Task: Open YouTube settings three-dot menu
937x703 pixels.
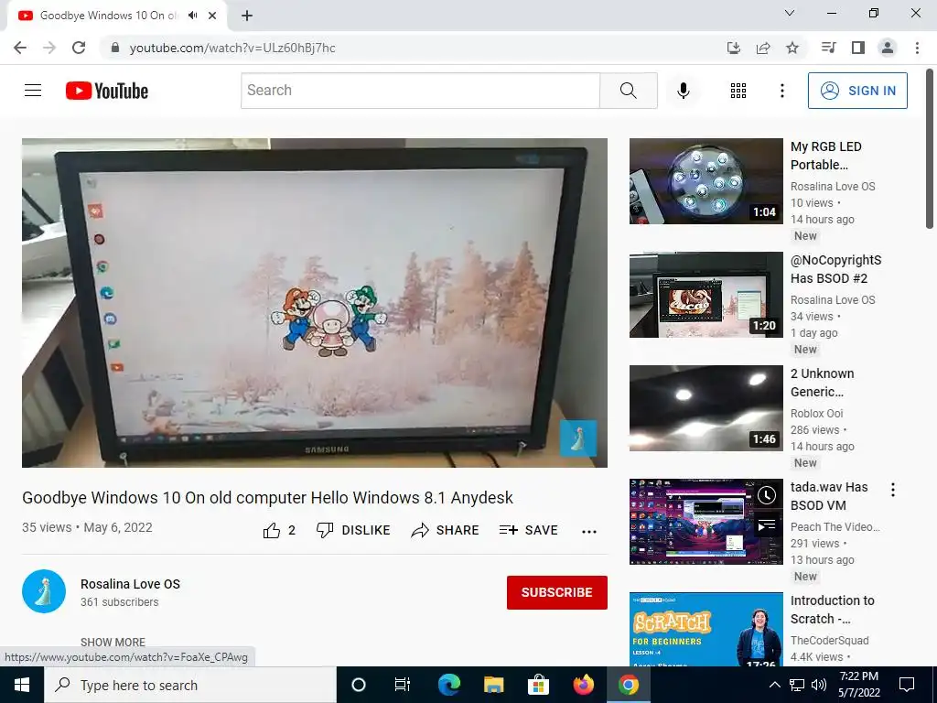Action: [x=781, y=91]
